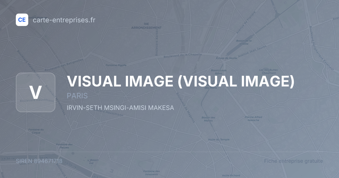
Task: Click the Fontaine des Innocents map label
Action: tap(151, 173)
